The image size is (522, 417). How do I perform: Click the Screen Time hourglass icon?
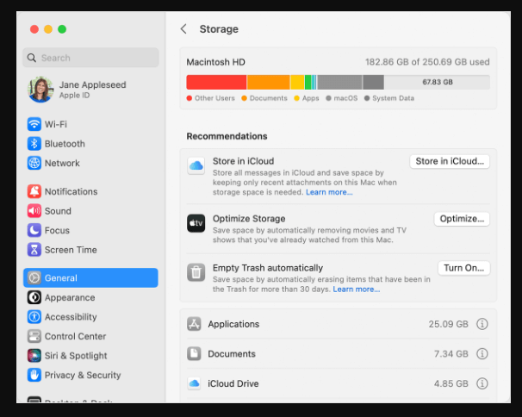(34, 250)
